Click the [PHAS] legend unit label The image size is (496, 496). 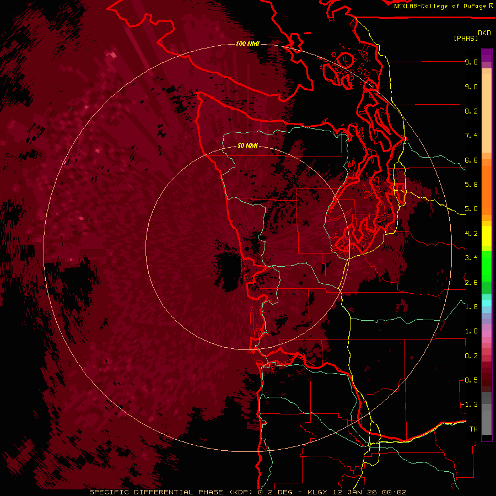pos(466,38)
